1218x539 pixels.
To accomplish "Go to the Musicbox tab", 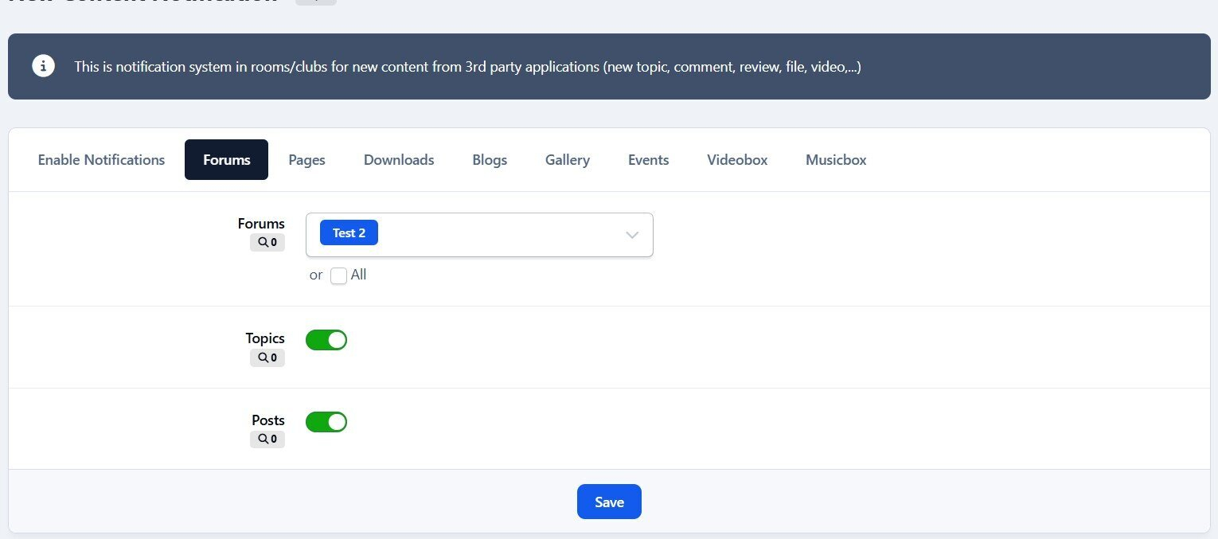I will coord(836,160).
